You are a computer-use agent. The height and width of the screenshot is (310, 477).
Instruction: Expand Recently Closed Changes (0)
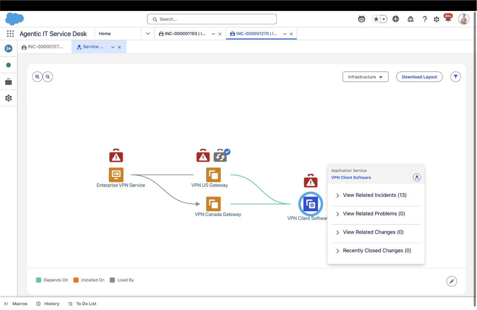click(x=376, y=251)
